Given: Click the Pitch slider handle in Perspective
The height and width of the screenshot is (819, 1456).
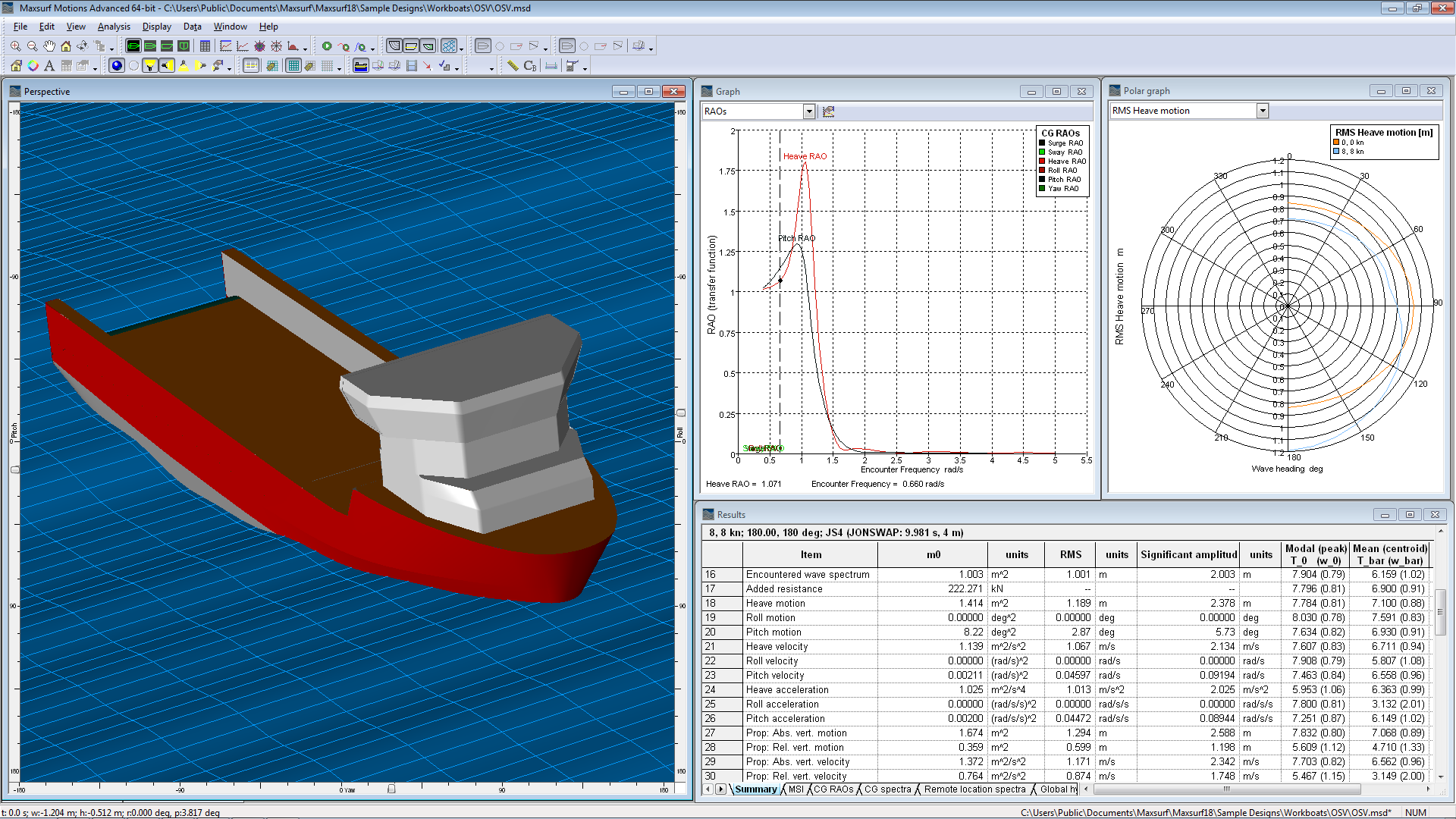Looking at the screenshot, I should click(14, 470).
